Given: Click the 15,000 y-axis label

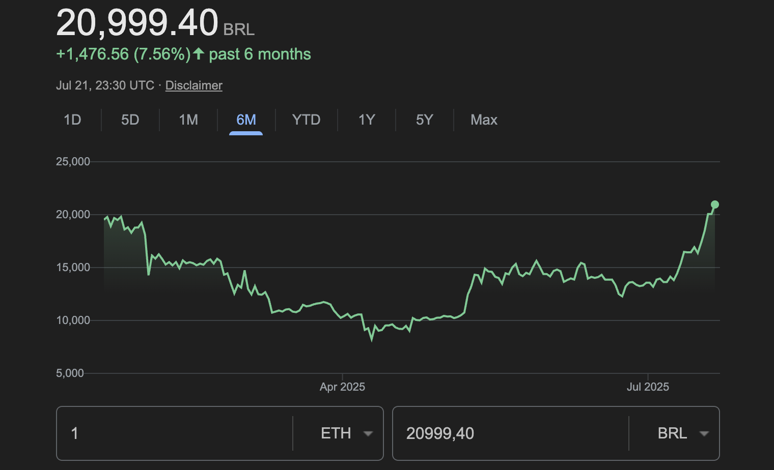Looking at the screenshot, I should point(73,268).
